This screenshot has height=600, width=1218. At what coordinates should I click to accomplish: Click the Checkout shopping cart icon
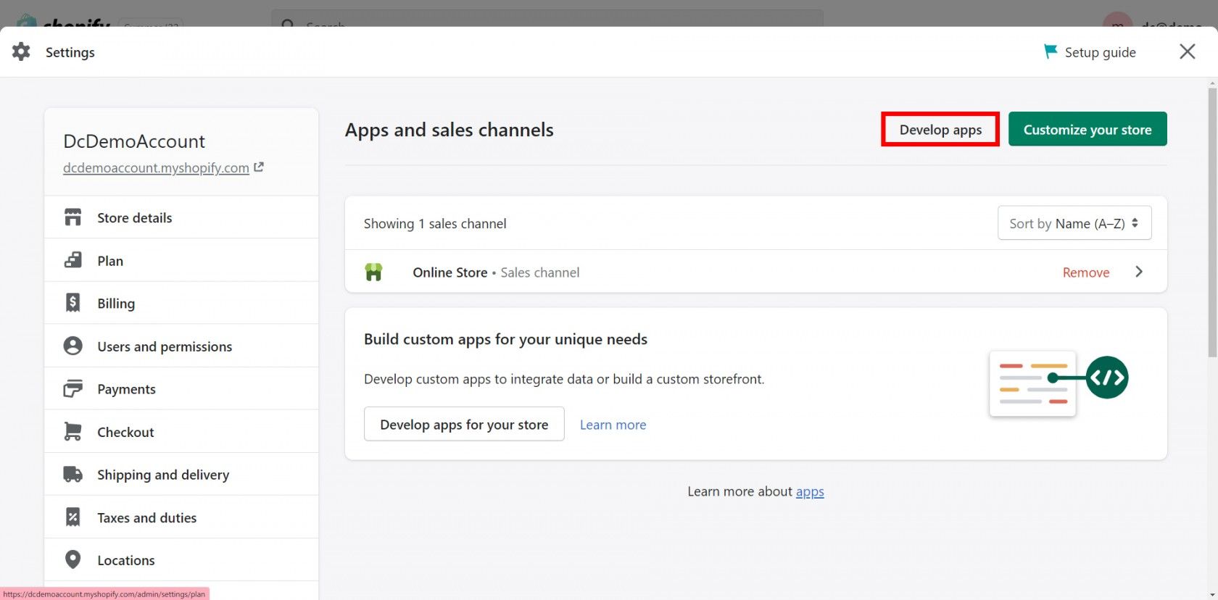72,432
